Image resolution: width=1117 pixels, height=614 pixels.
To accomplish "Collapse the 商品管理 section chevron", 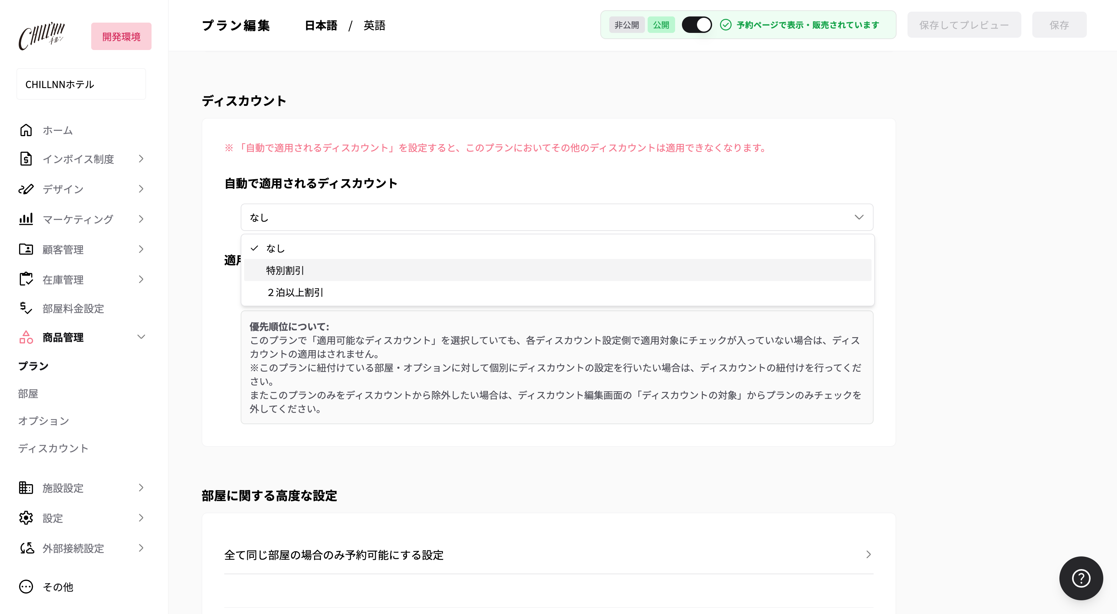I will coord(141,337).
